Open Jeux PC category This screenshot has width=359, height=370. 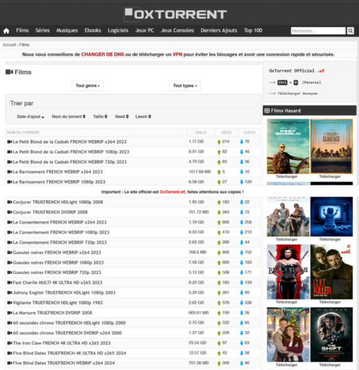(x=144, y=31)
